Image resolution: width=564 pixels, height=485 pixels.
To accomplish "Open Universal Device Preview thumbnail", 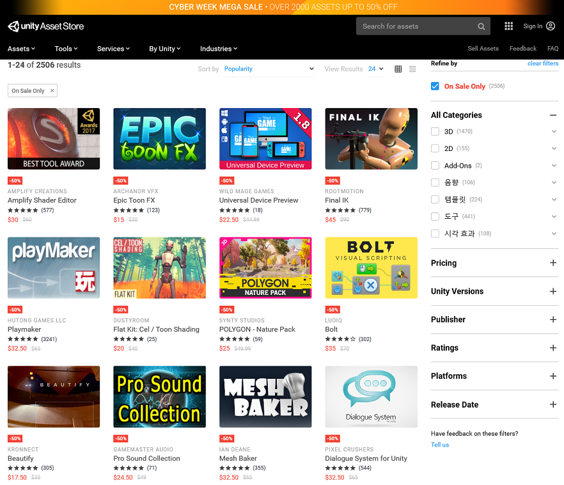I will (265, 139).
